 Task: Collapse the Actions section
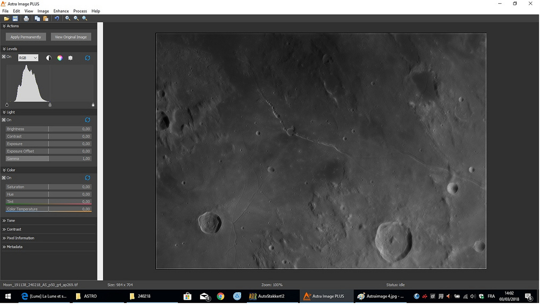tap(4, 26)
